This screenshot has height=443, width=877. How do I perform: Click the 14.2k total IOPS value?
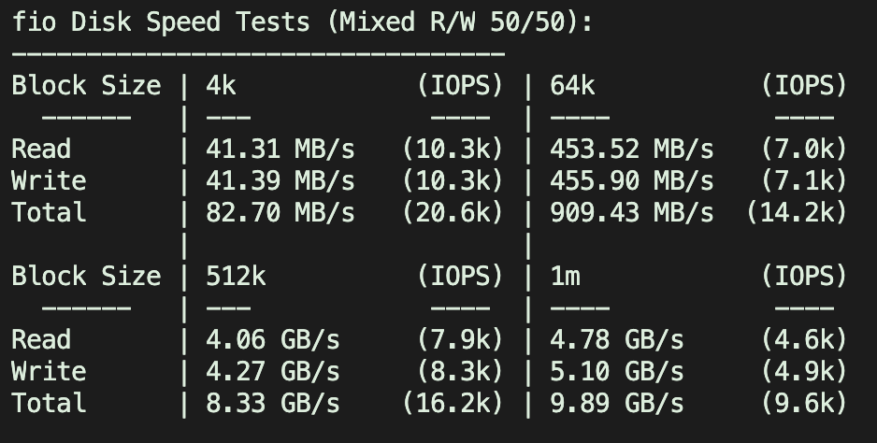797,213
